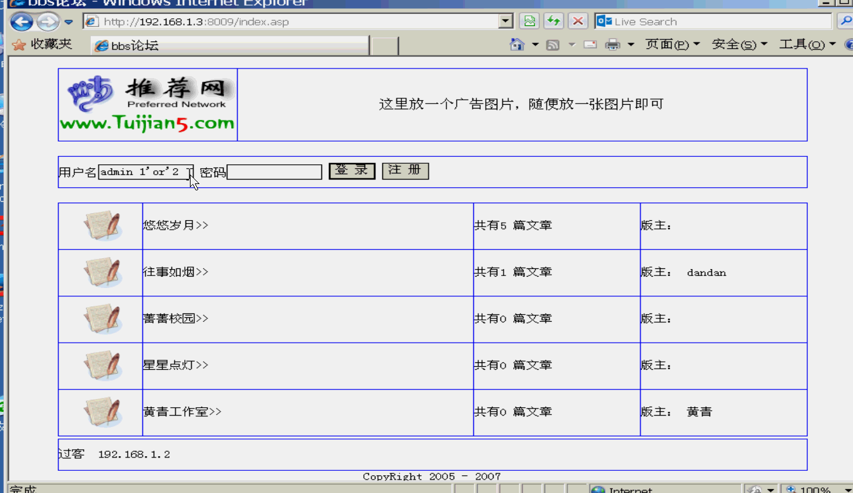Go to browser Home page icon
The height and width of the screenshot is (493, 853).
coord(518,45)
